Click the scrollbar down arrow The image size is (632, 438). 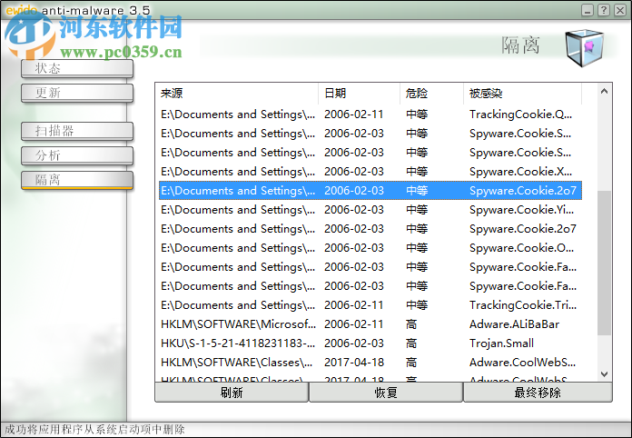604,373
